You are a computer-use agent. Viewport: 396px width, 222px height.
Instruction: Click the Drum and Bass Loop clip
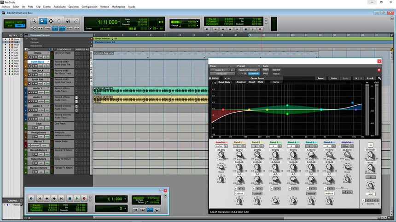click(206, 56)
